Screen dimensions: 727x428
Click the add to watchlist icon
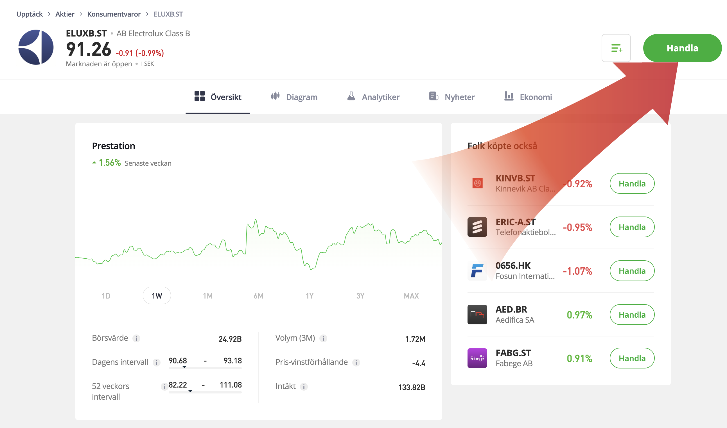pyautogui.click(x=616, y=48)
